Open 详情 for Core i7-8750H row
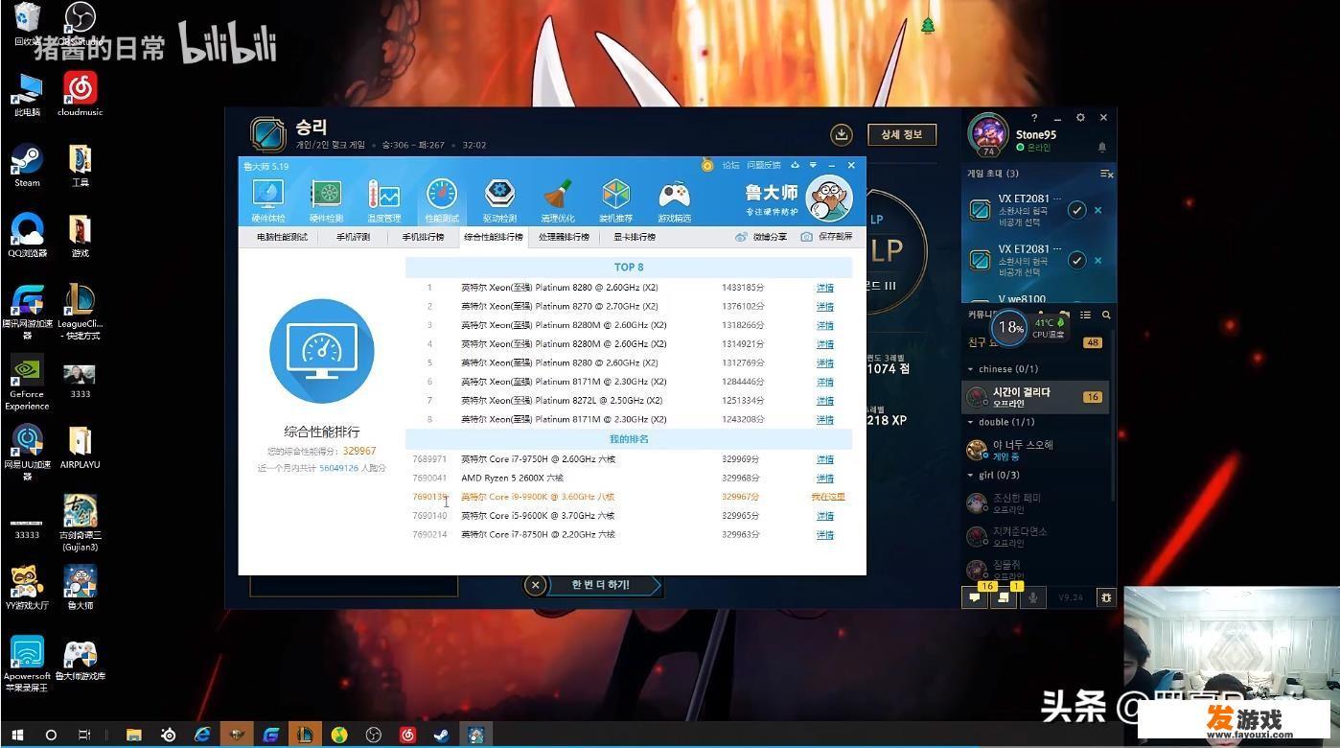This screenshot has height=748, width=1340. [824, 535]
